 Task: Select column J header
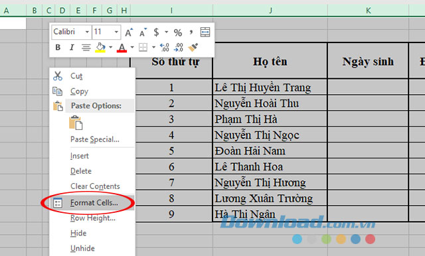pos(270,11)
